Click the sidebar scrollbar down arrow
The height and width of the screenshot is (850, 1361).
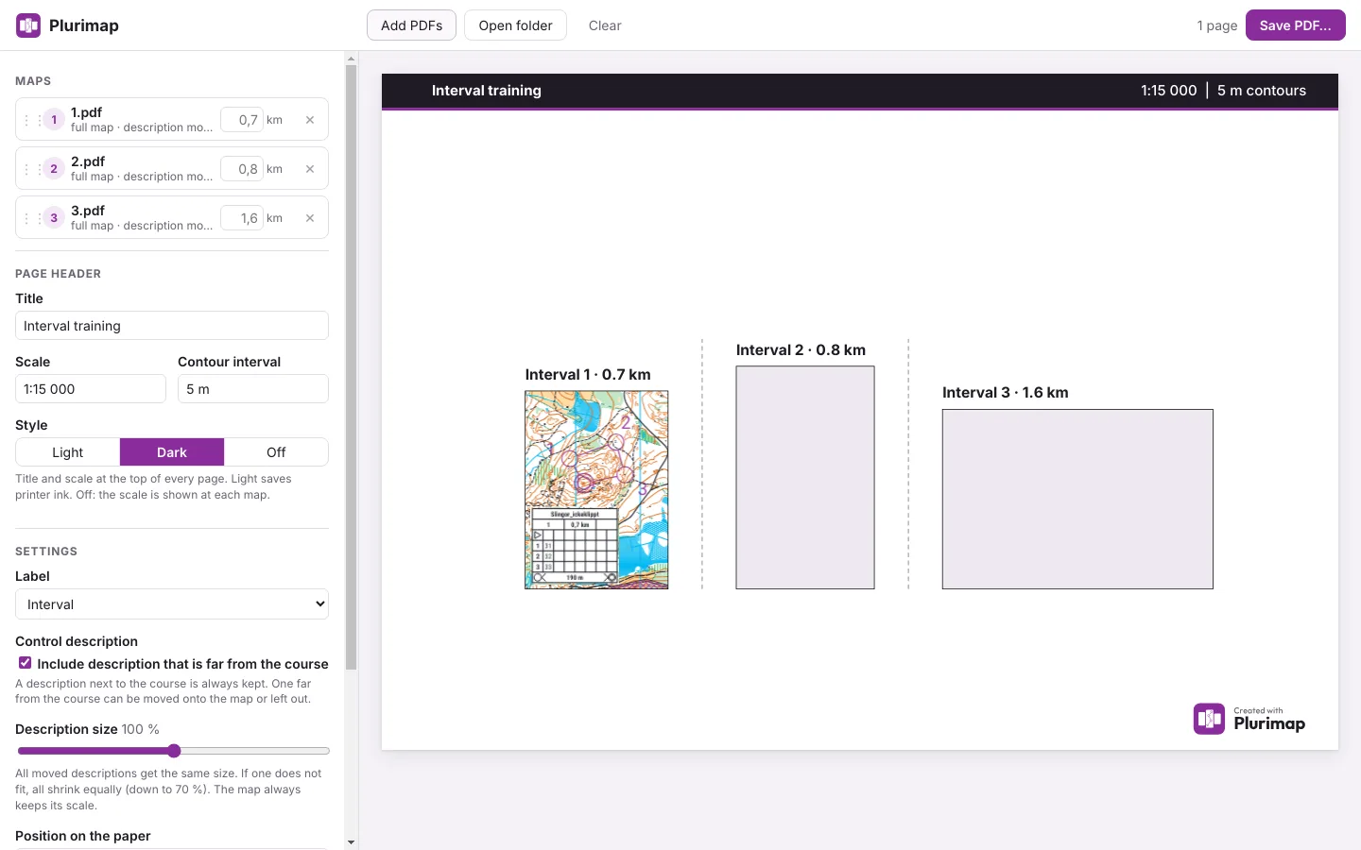click(352, 842)
